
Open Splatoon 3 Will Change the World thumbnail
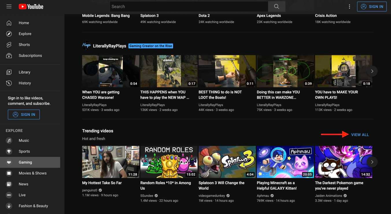pos(227,162)
